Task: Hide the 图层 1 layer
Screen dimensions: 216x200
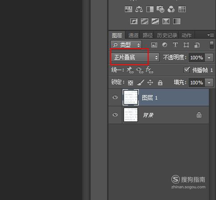Action: (115, 97)
